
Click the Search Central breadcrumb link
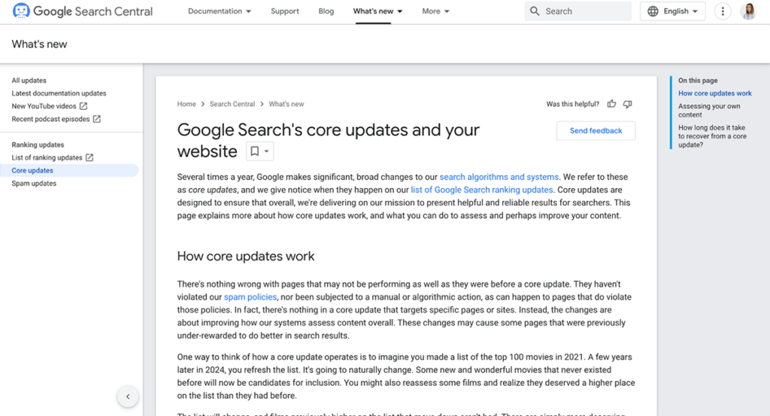(x=232, y=104)
